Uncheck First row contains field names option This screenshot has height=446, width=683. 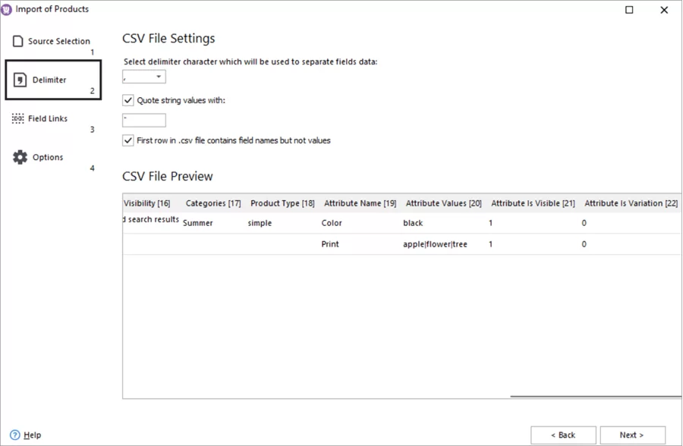[128, 140]
